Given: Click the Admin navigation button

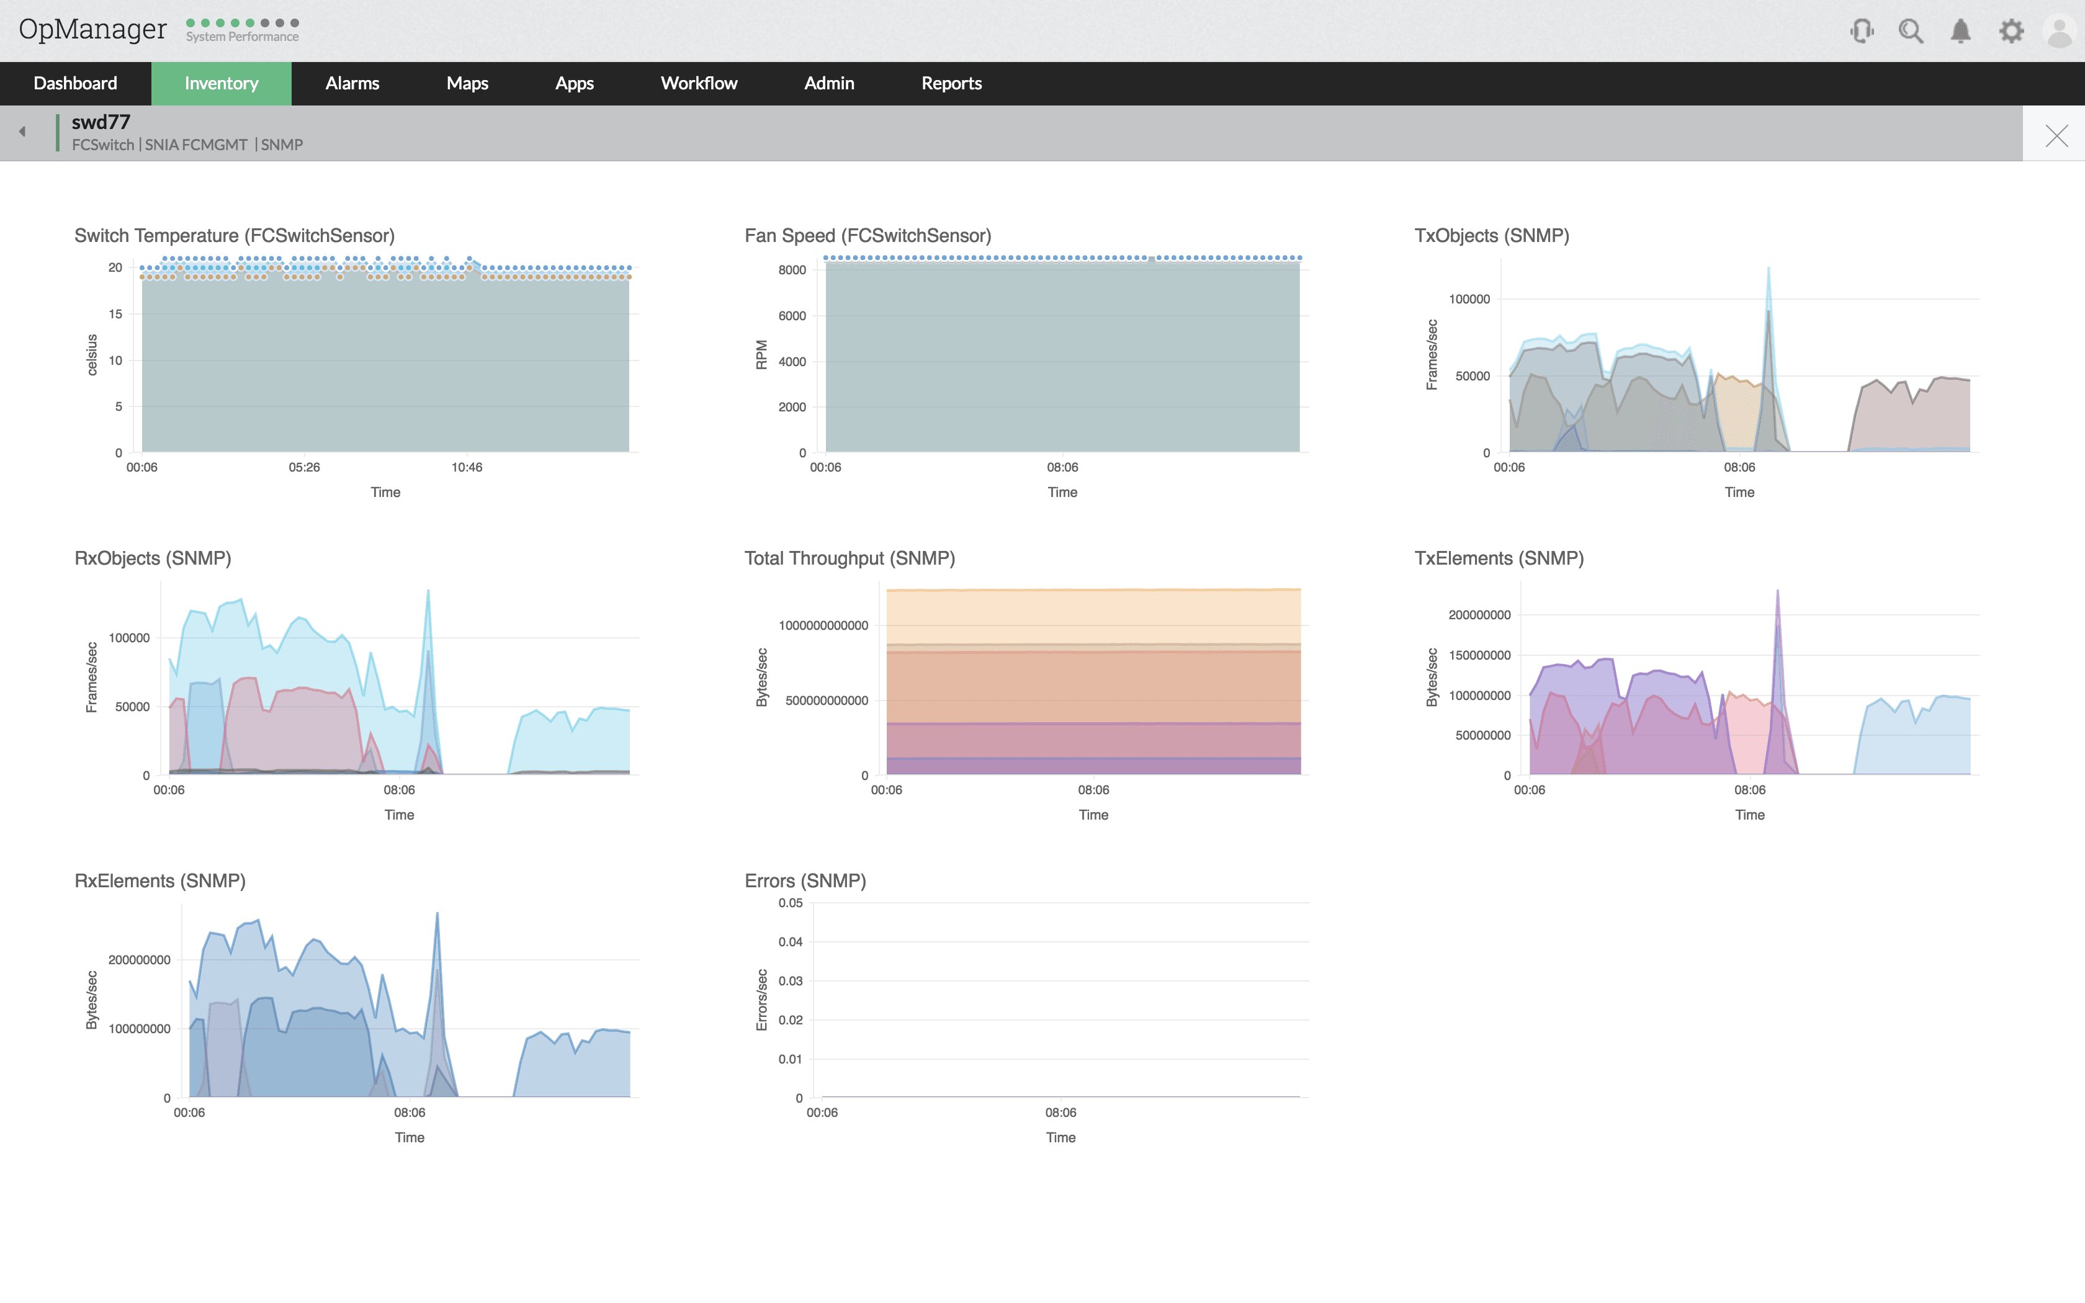Looking at the screenshot, I should (x=828, y=83).
